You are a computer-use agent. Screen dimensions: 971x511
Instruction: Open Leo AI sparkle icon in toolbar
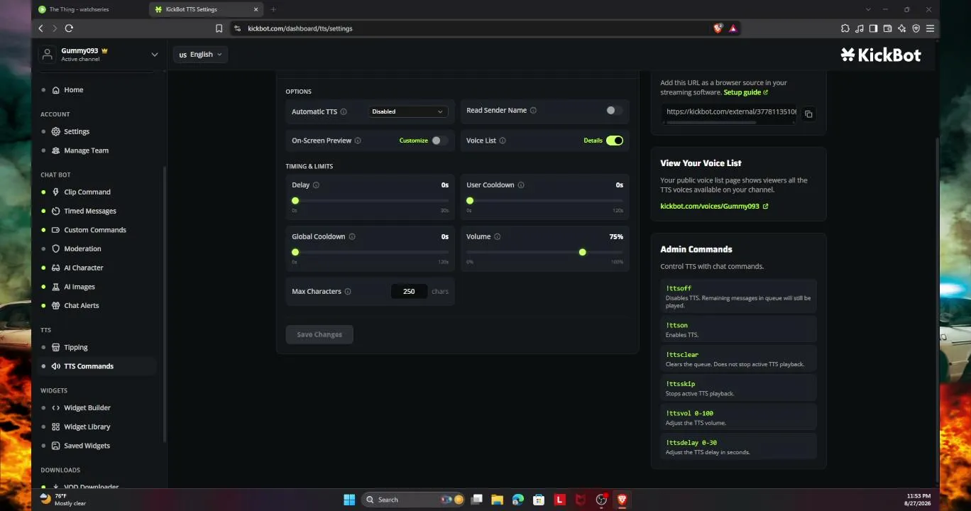901,28
